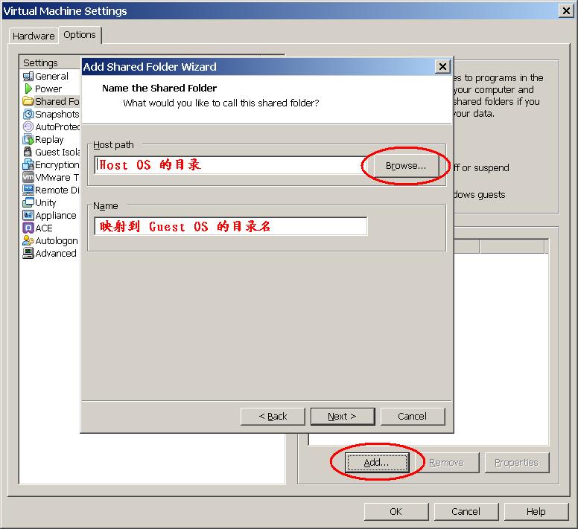
Task: Select the General settings icon
Action: tap(28, 76)
